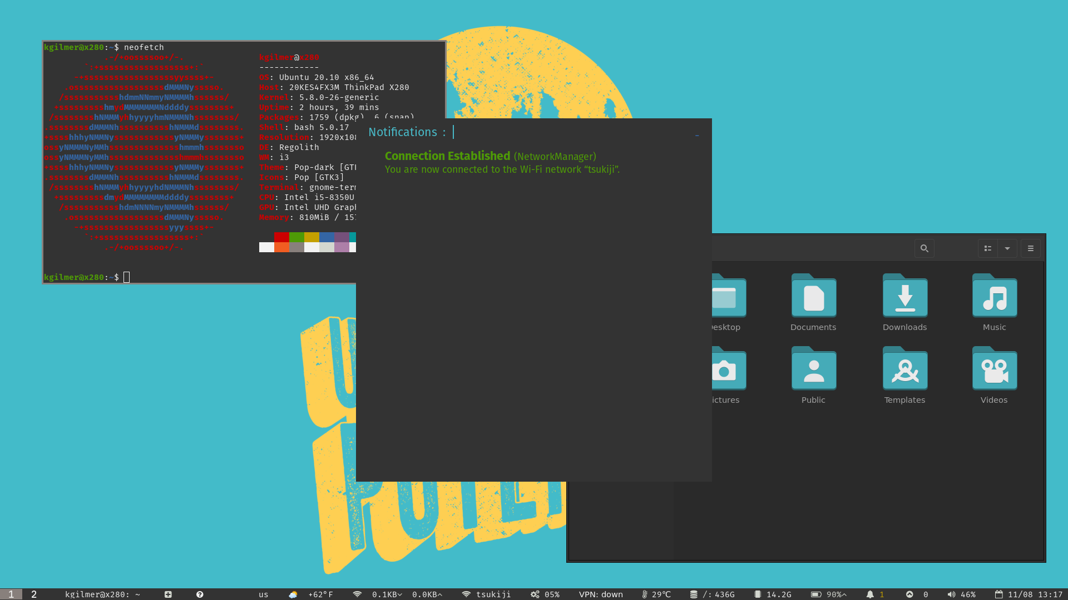Open the search in the file manager
The width and height of the screenshot is (1068, 600).
(x=924, y=248)
